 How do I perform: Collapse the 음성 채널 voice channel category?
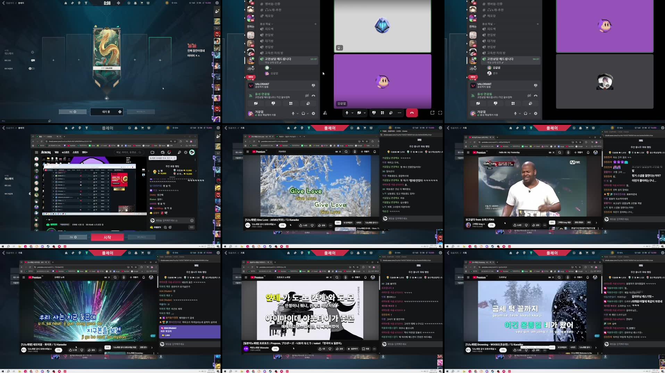pos(265,24)
